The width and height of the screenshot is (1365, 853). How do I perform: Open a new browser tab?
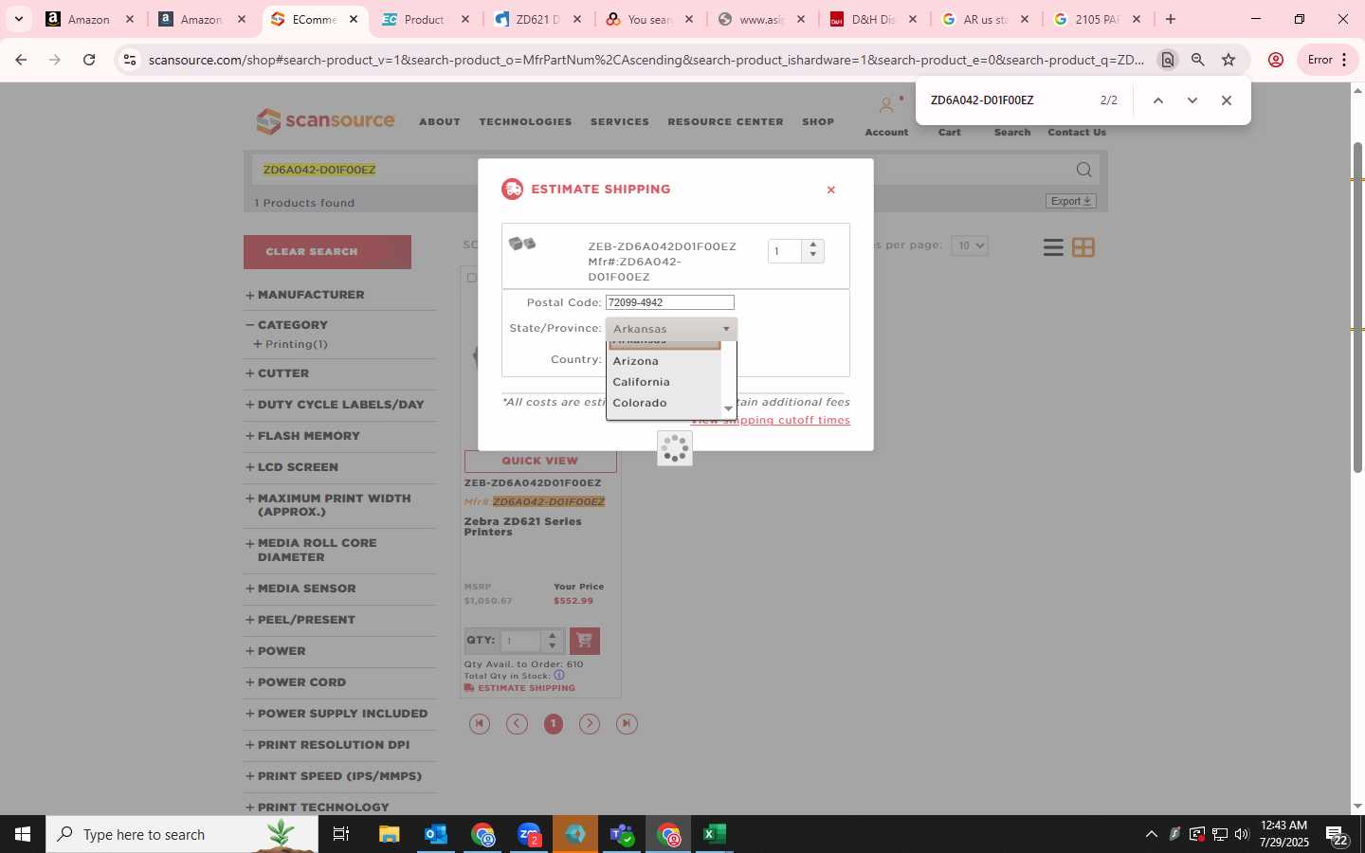(x=1171, y=19)
